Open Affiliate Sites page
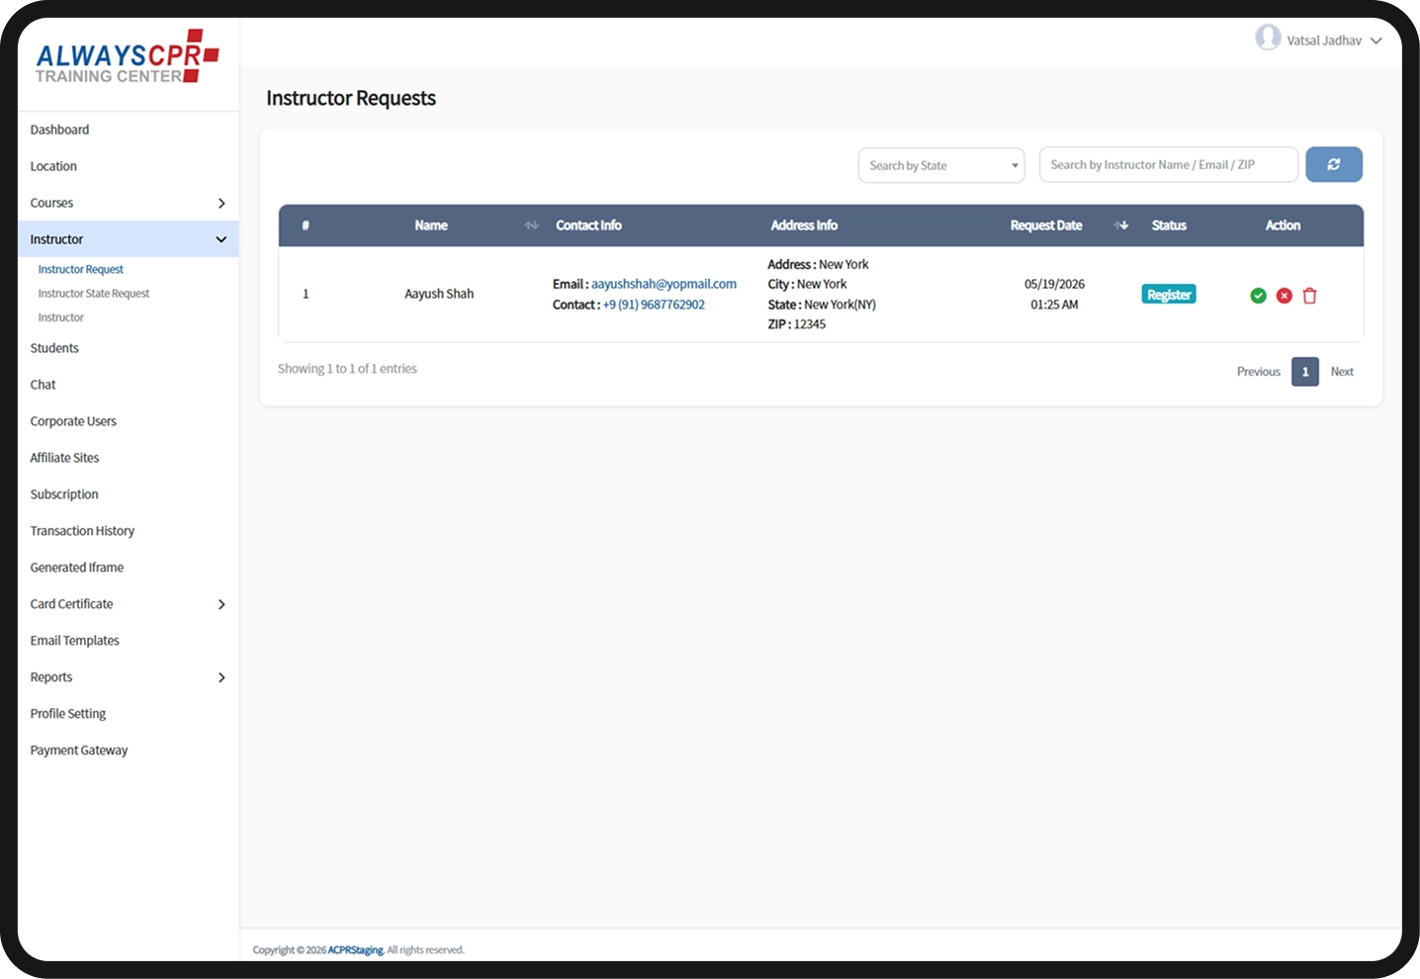 tap(64, 458)
